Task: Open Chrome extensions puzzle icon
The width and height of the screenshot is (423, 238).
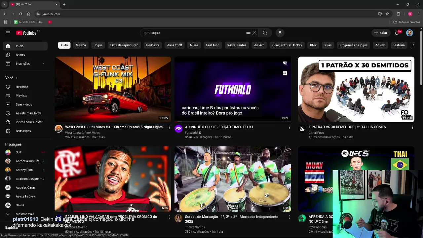Action: pos(398,14)
